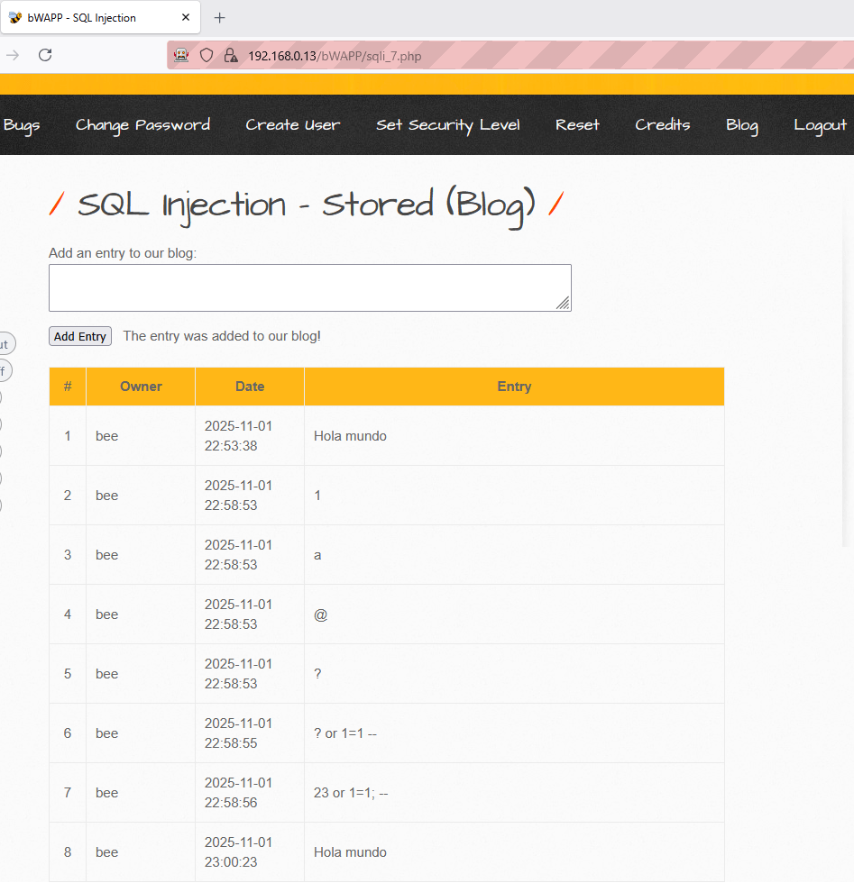Image resolution: width=854 pixels, height=892 pixels.
Task: Click the bee favicon on the tab
Action: coord(15,18)
